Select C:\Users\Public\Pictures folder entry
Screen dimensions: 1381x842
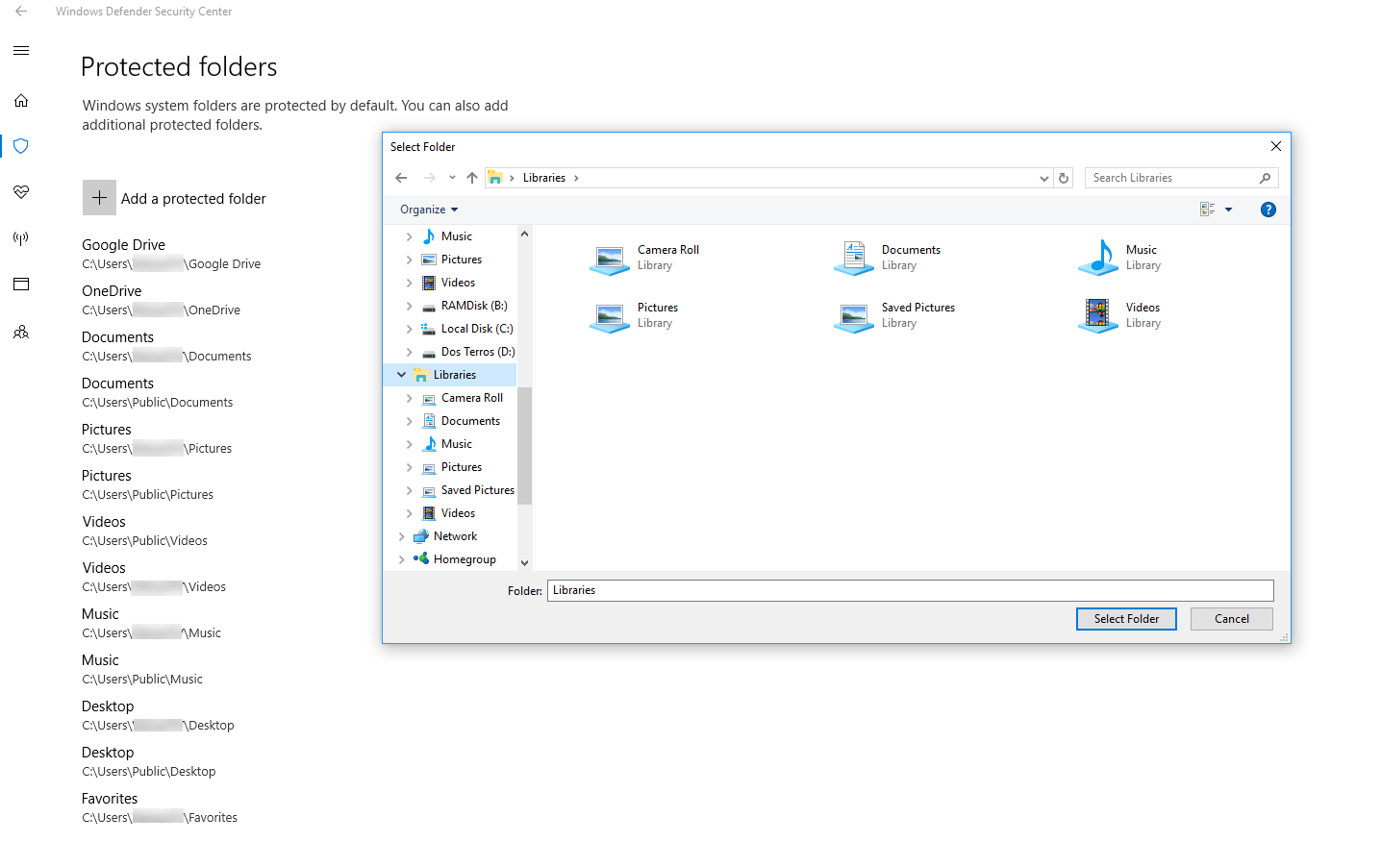(x=148, y=484)
